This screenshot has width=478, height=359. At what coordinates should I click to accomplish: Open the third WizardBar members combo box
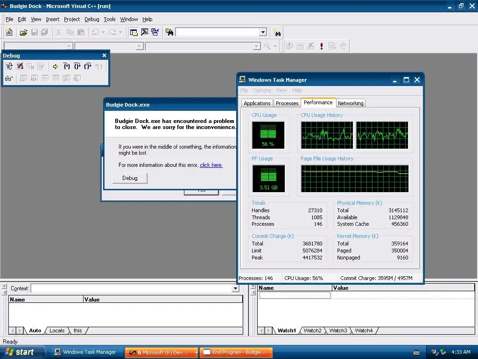click(203, 46)
